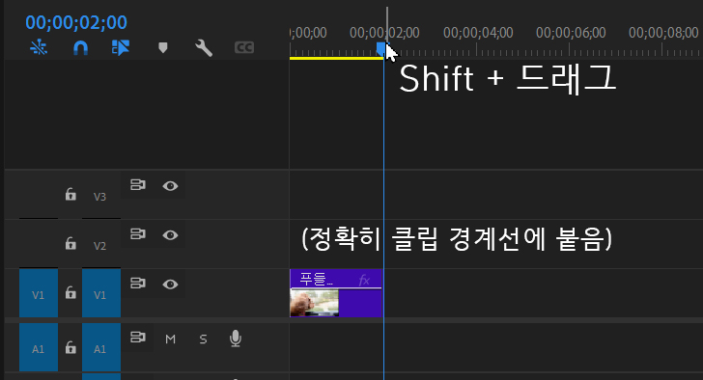Solo the A1 audio track
The image size is (703, 380).
click(203, 339)
